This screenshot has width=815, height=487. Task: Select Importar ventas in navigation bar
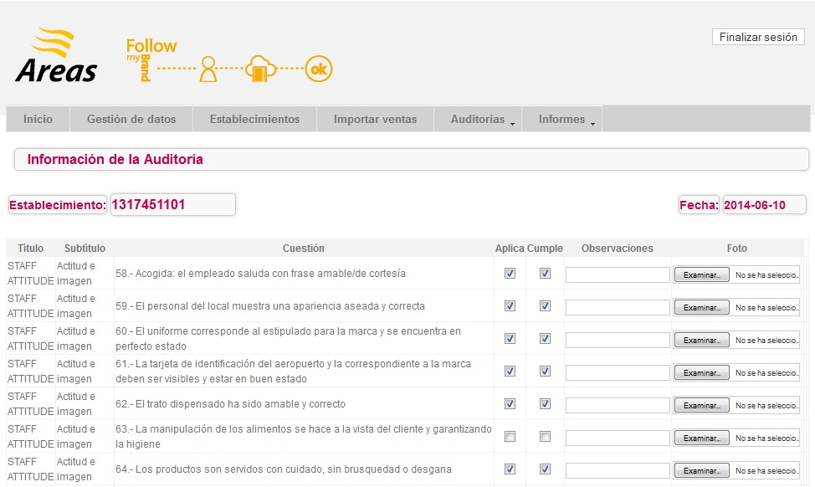[x=375, y=120]
